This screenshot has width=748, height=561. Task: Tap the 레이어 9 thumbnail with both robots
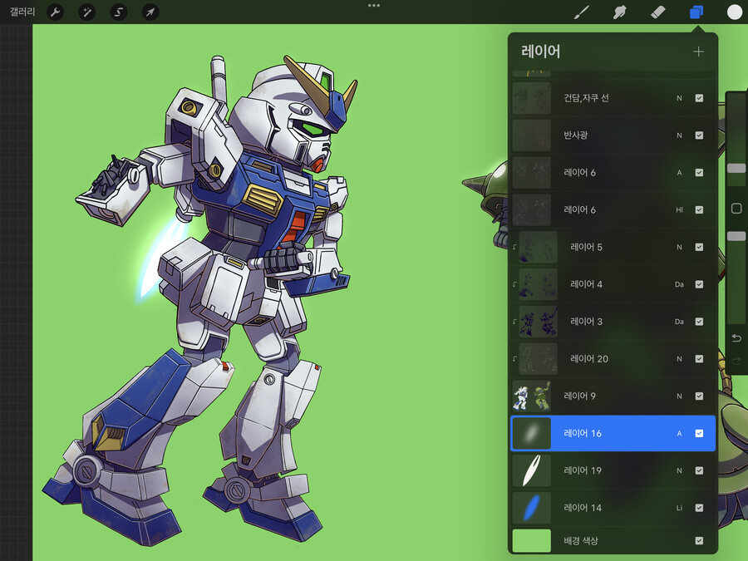click(x=531, y=396)
